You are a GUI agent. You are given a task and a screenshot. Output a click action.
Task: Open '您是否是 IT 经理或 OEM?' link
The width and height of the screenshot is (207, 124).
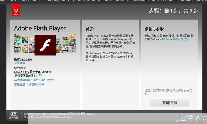click(x=29, y=84)
